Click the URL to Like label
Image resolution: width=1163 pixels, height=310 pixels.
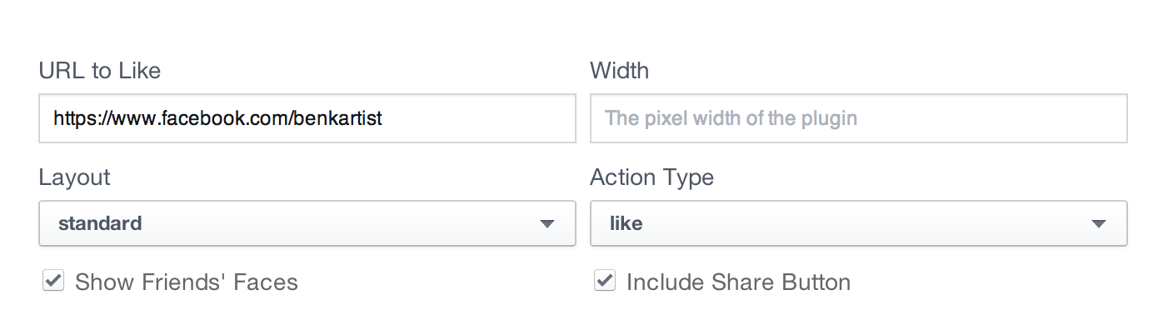[x=100, y=71]
